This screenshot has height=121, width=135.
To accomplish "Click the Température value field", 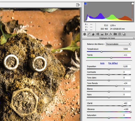I will point(127,49).
